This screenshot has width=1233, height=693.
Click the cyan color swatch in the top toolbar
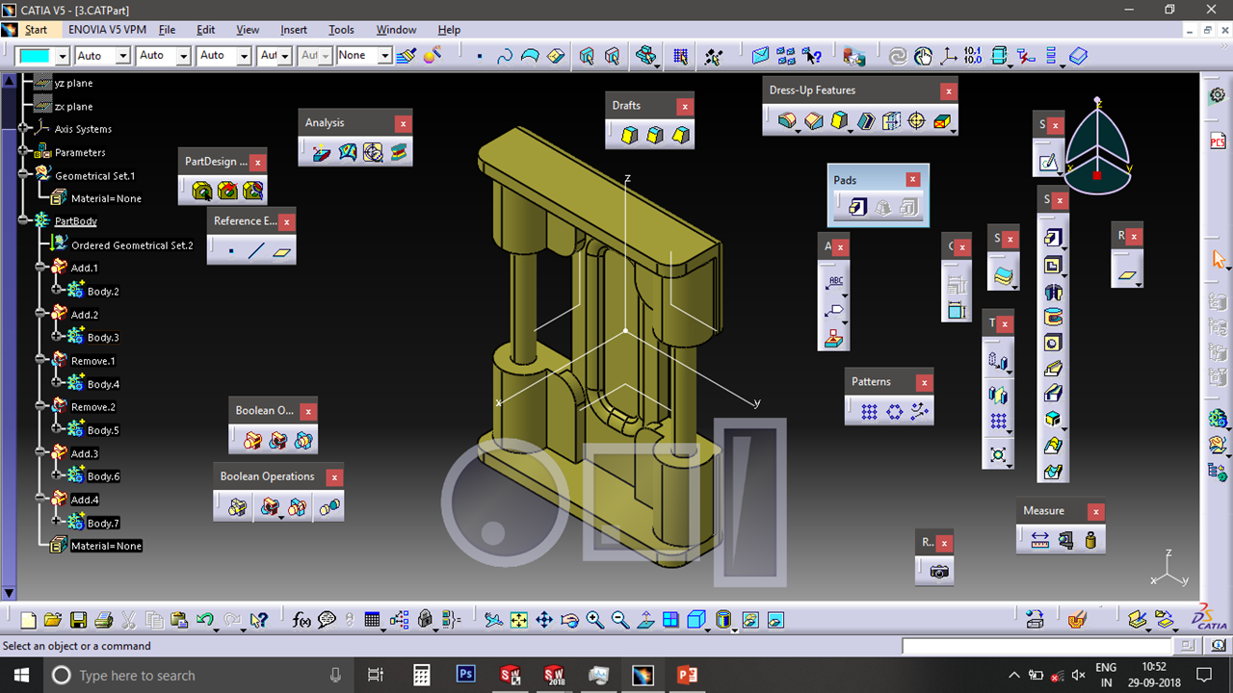click(36, 56)
